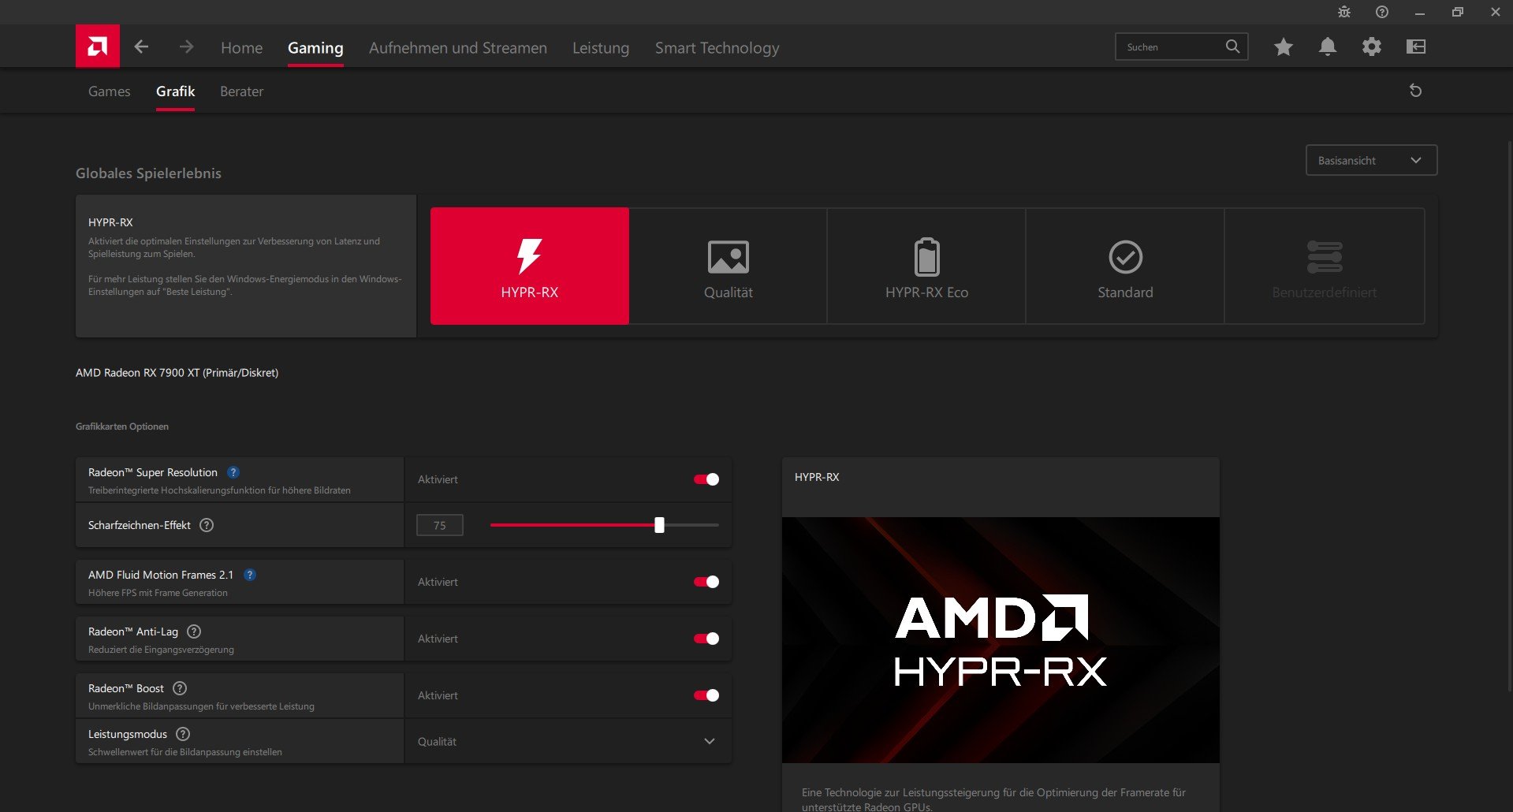Open notifications bell icon
The width and height of the screenshot is (1513, 812).
(x=1328, y=47)
